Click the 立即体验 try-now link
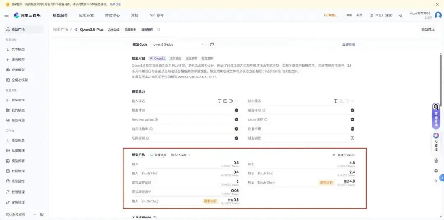444x220 pixels. [349, 44]
